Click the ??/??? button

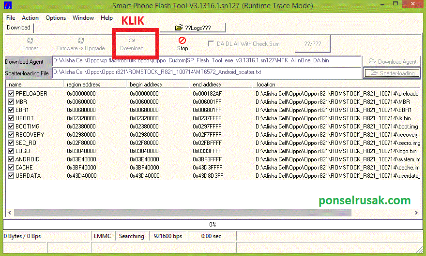[x=313, y=43]
